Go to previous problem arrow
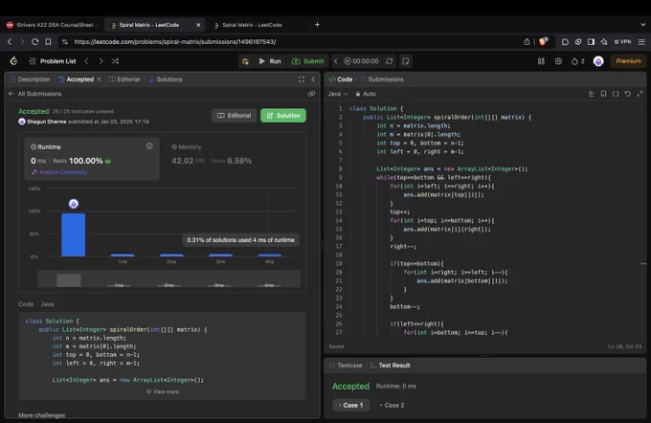 click(x=86, y=61)
